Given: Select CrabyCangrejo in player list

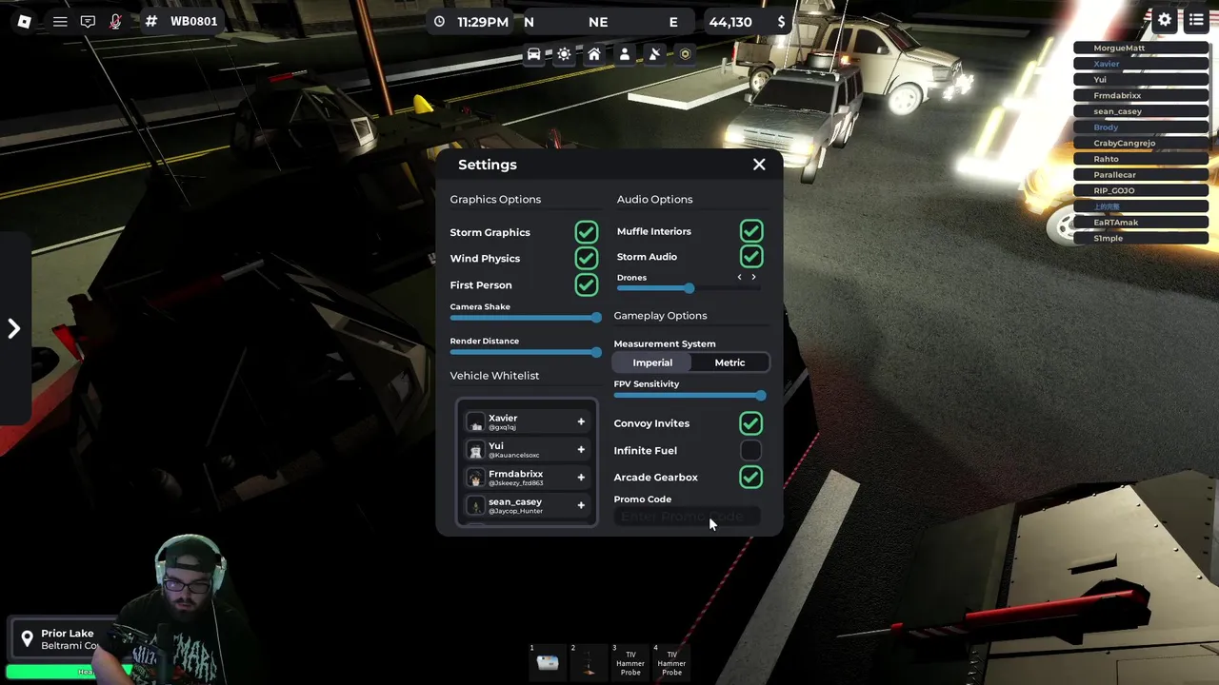Looking at the screenshot, I should pyautogui.click(x=1141, y=143).
